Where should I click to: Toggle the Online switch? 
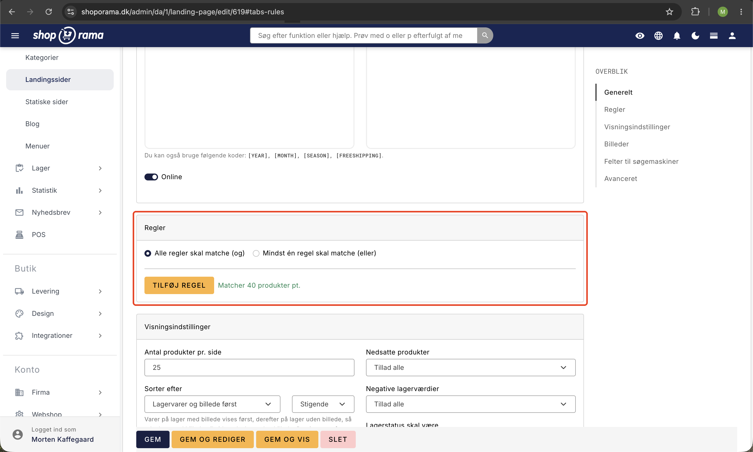pyautogui.click(x=151, y=177)
